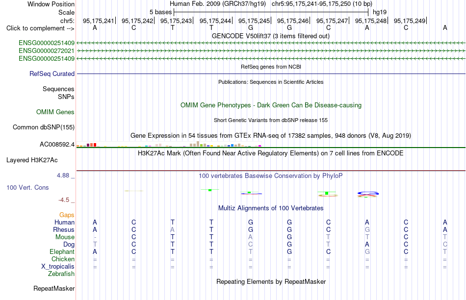Open the Layered H3K27Ac track label
Viewport: 466px width, 300px height.
click(32, 160)
